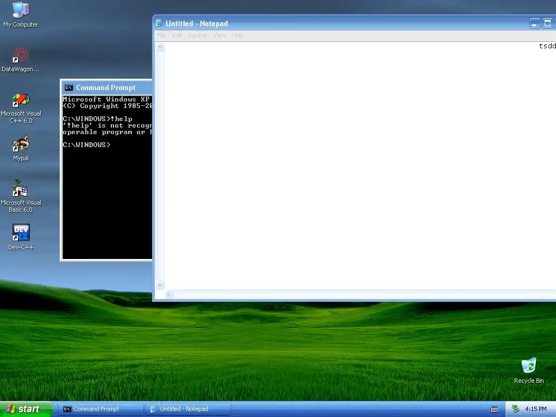Select Microsoft Visual Basic 6.0 shortcut
The image size is (556, 417).
pyautogui.click(x=21, y=196)
